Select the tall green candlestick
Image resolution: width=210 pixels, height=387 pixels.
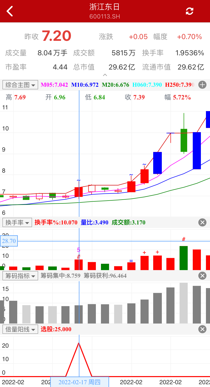pos(184,140)
